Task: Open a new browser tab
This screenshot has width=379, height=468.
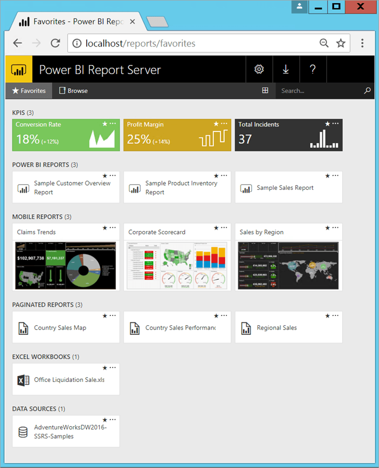Action: click(158, 22)
